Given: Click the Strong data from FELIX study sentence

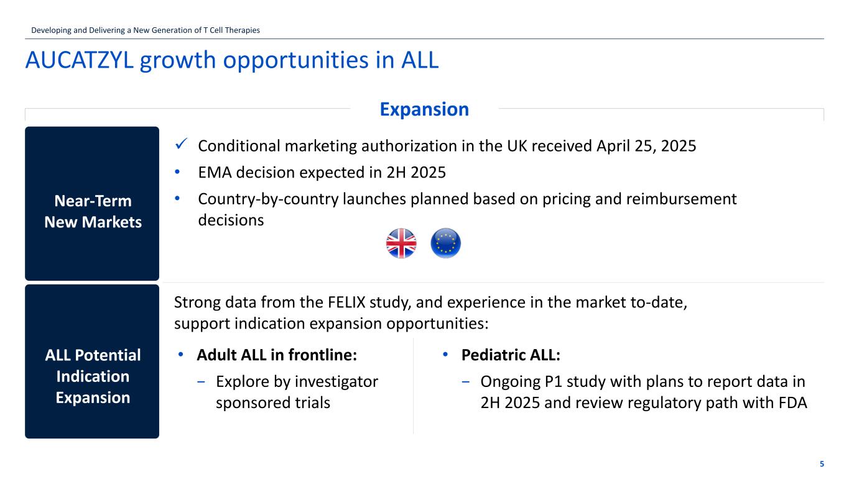Looking at the screenshot, I should 430,312.
